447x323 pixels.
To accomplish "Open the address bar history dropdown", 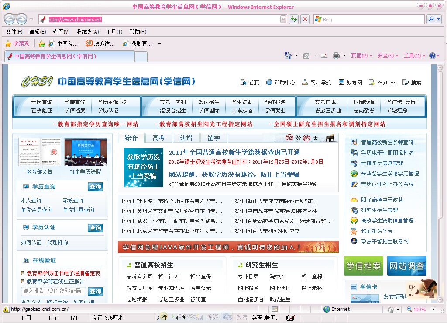I will (x=283, y=19).
